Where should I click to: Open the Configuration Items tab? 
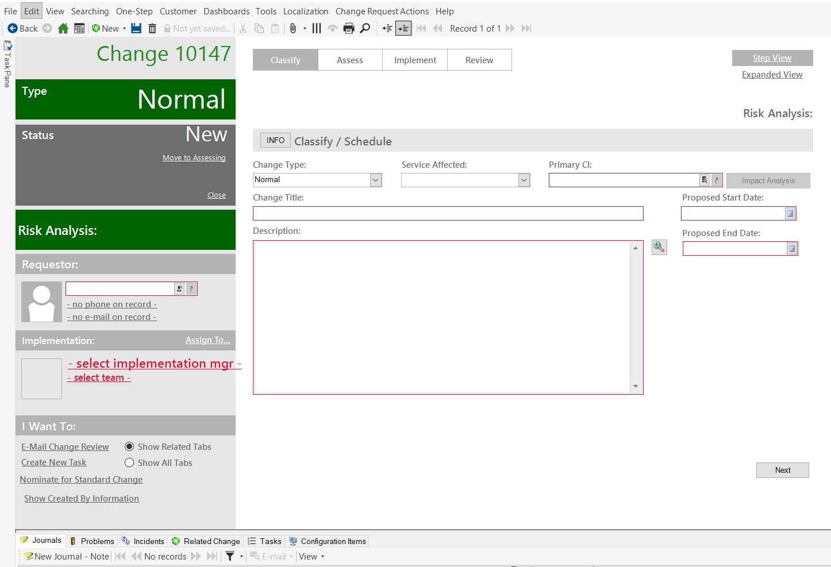328,541
